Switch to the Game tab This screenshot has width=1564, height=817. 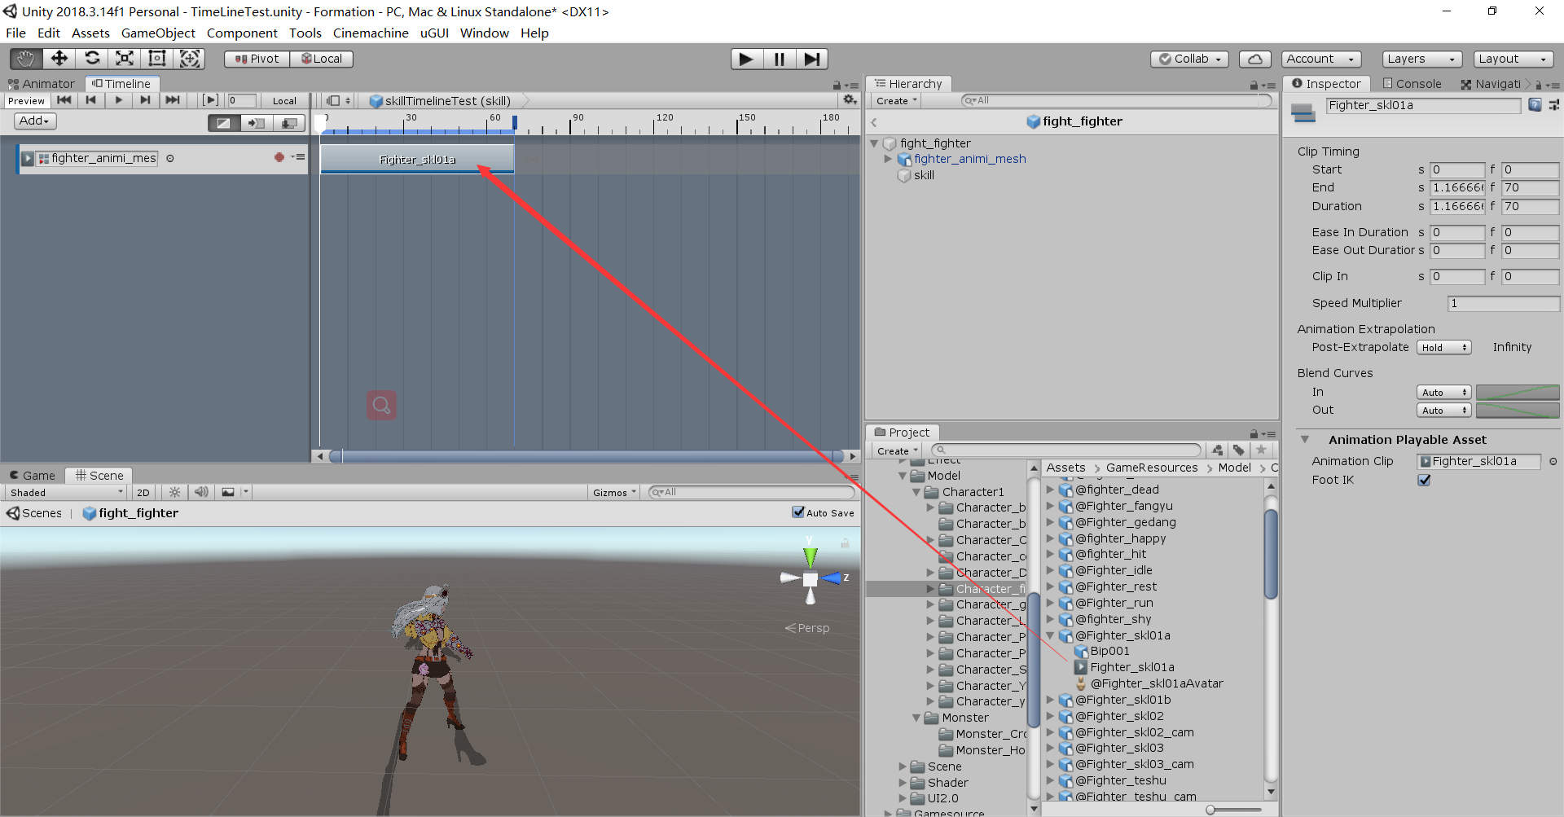32,475
